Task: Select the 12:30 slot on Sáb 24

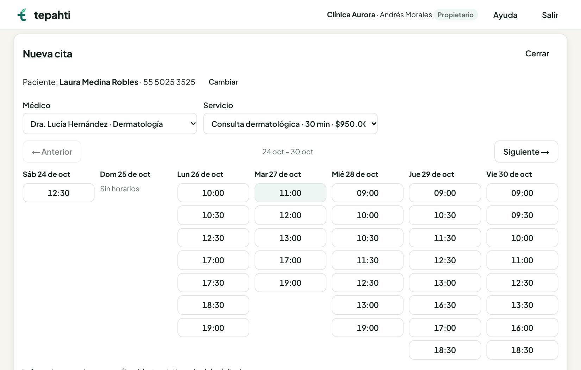Action: (58, 193)
